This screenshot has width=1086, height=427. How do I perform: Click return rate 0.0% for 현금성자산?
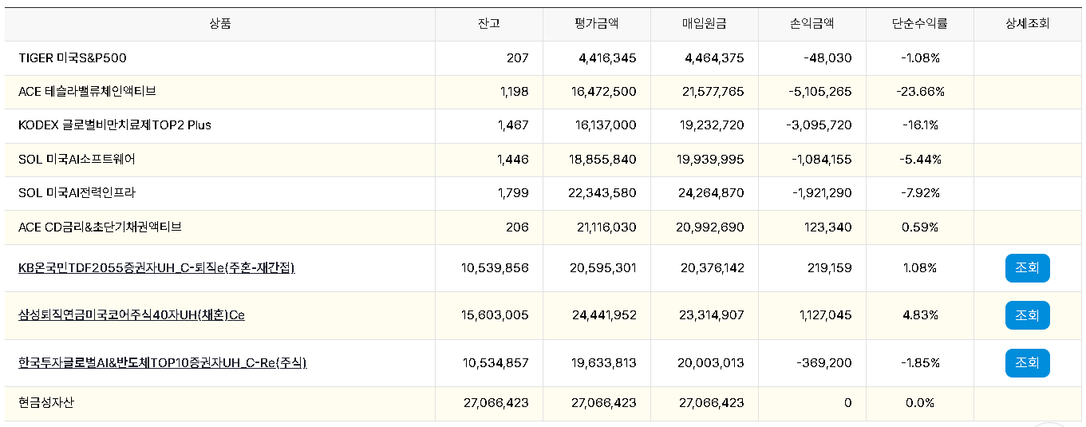(x=920, y=403)
